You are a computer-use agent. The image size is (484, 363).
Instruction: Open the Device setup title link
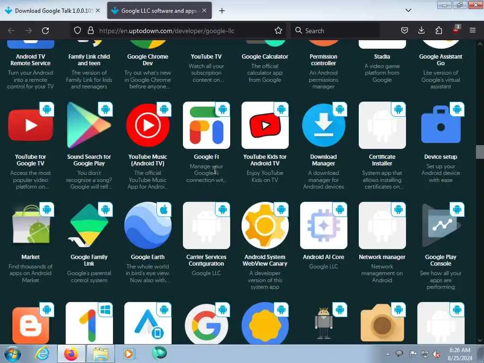pyautogui.click(x=441, y=157)
